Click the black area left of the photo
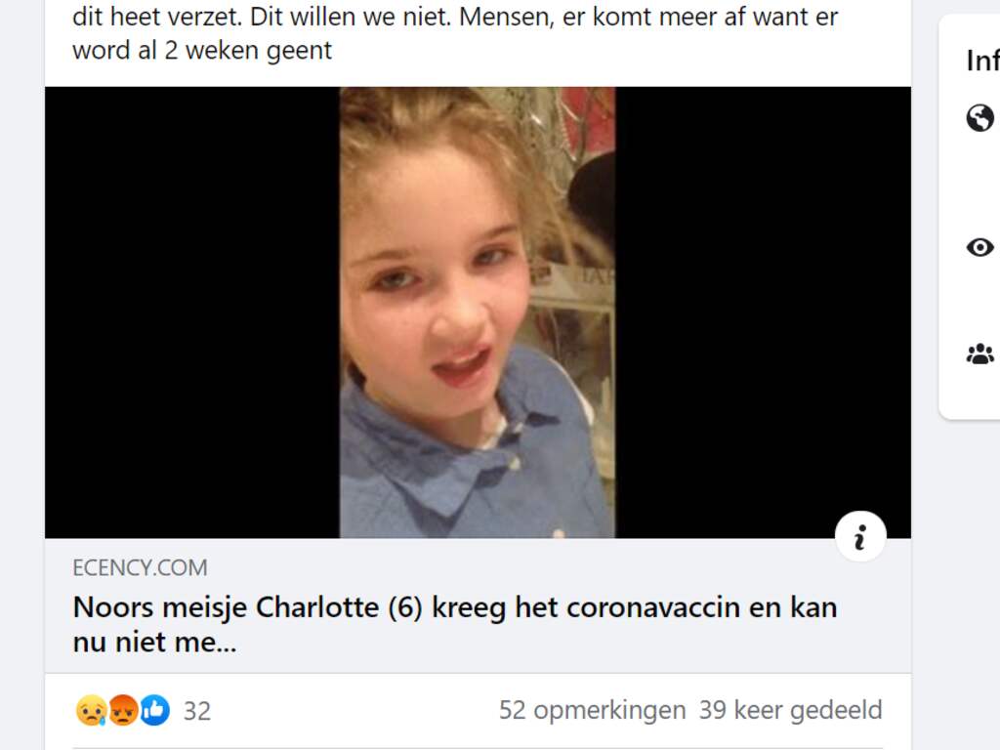This screenshot has width=1000, height=750. 192,312
